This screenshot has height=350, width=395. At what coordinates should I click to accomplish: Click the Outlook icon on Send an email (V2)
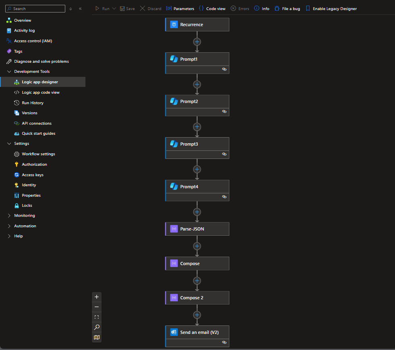coord(173,332)
